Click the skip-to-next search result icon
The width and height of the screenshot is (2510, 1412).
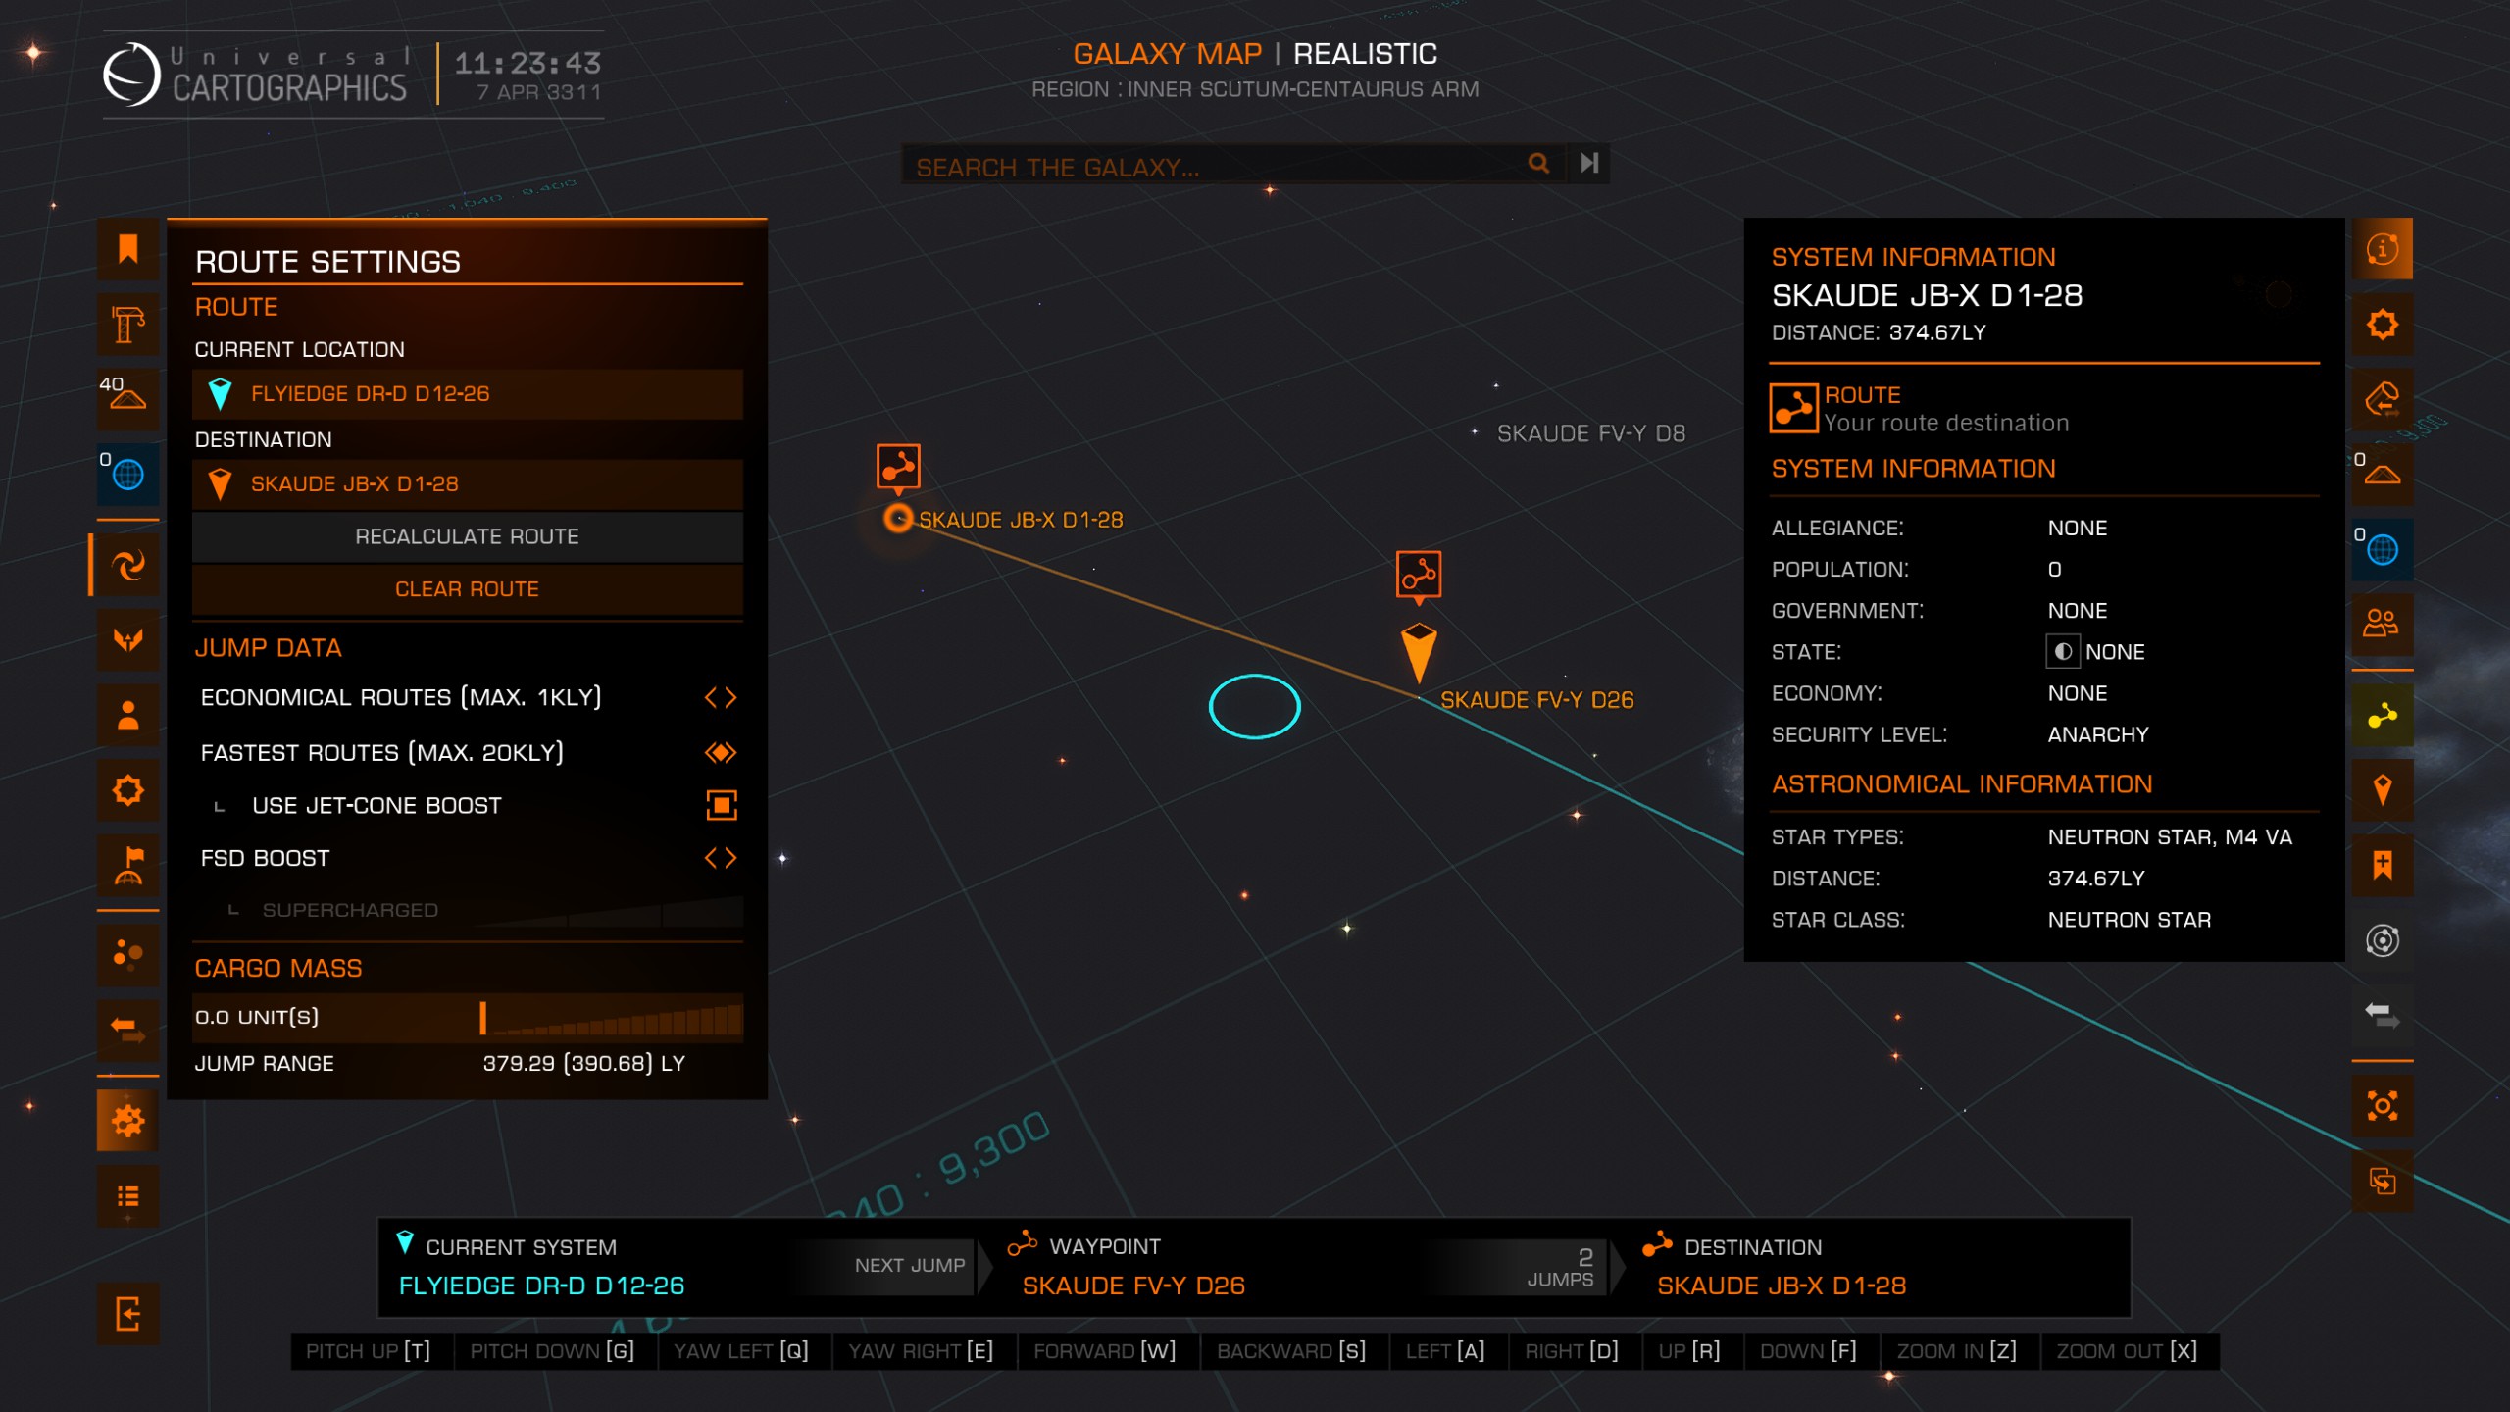click(1589, 164)
